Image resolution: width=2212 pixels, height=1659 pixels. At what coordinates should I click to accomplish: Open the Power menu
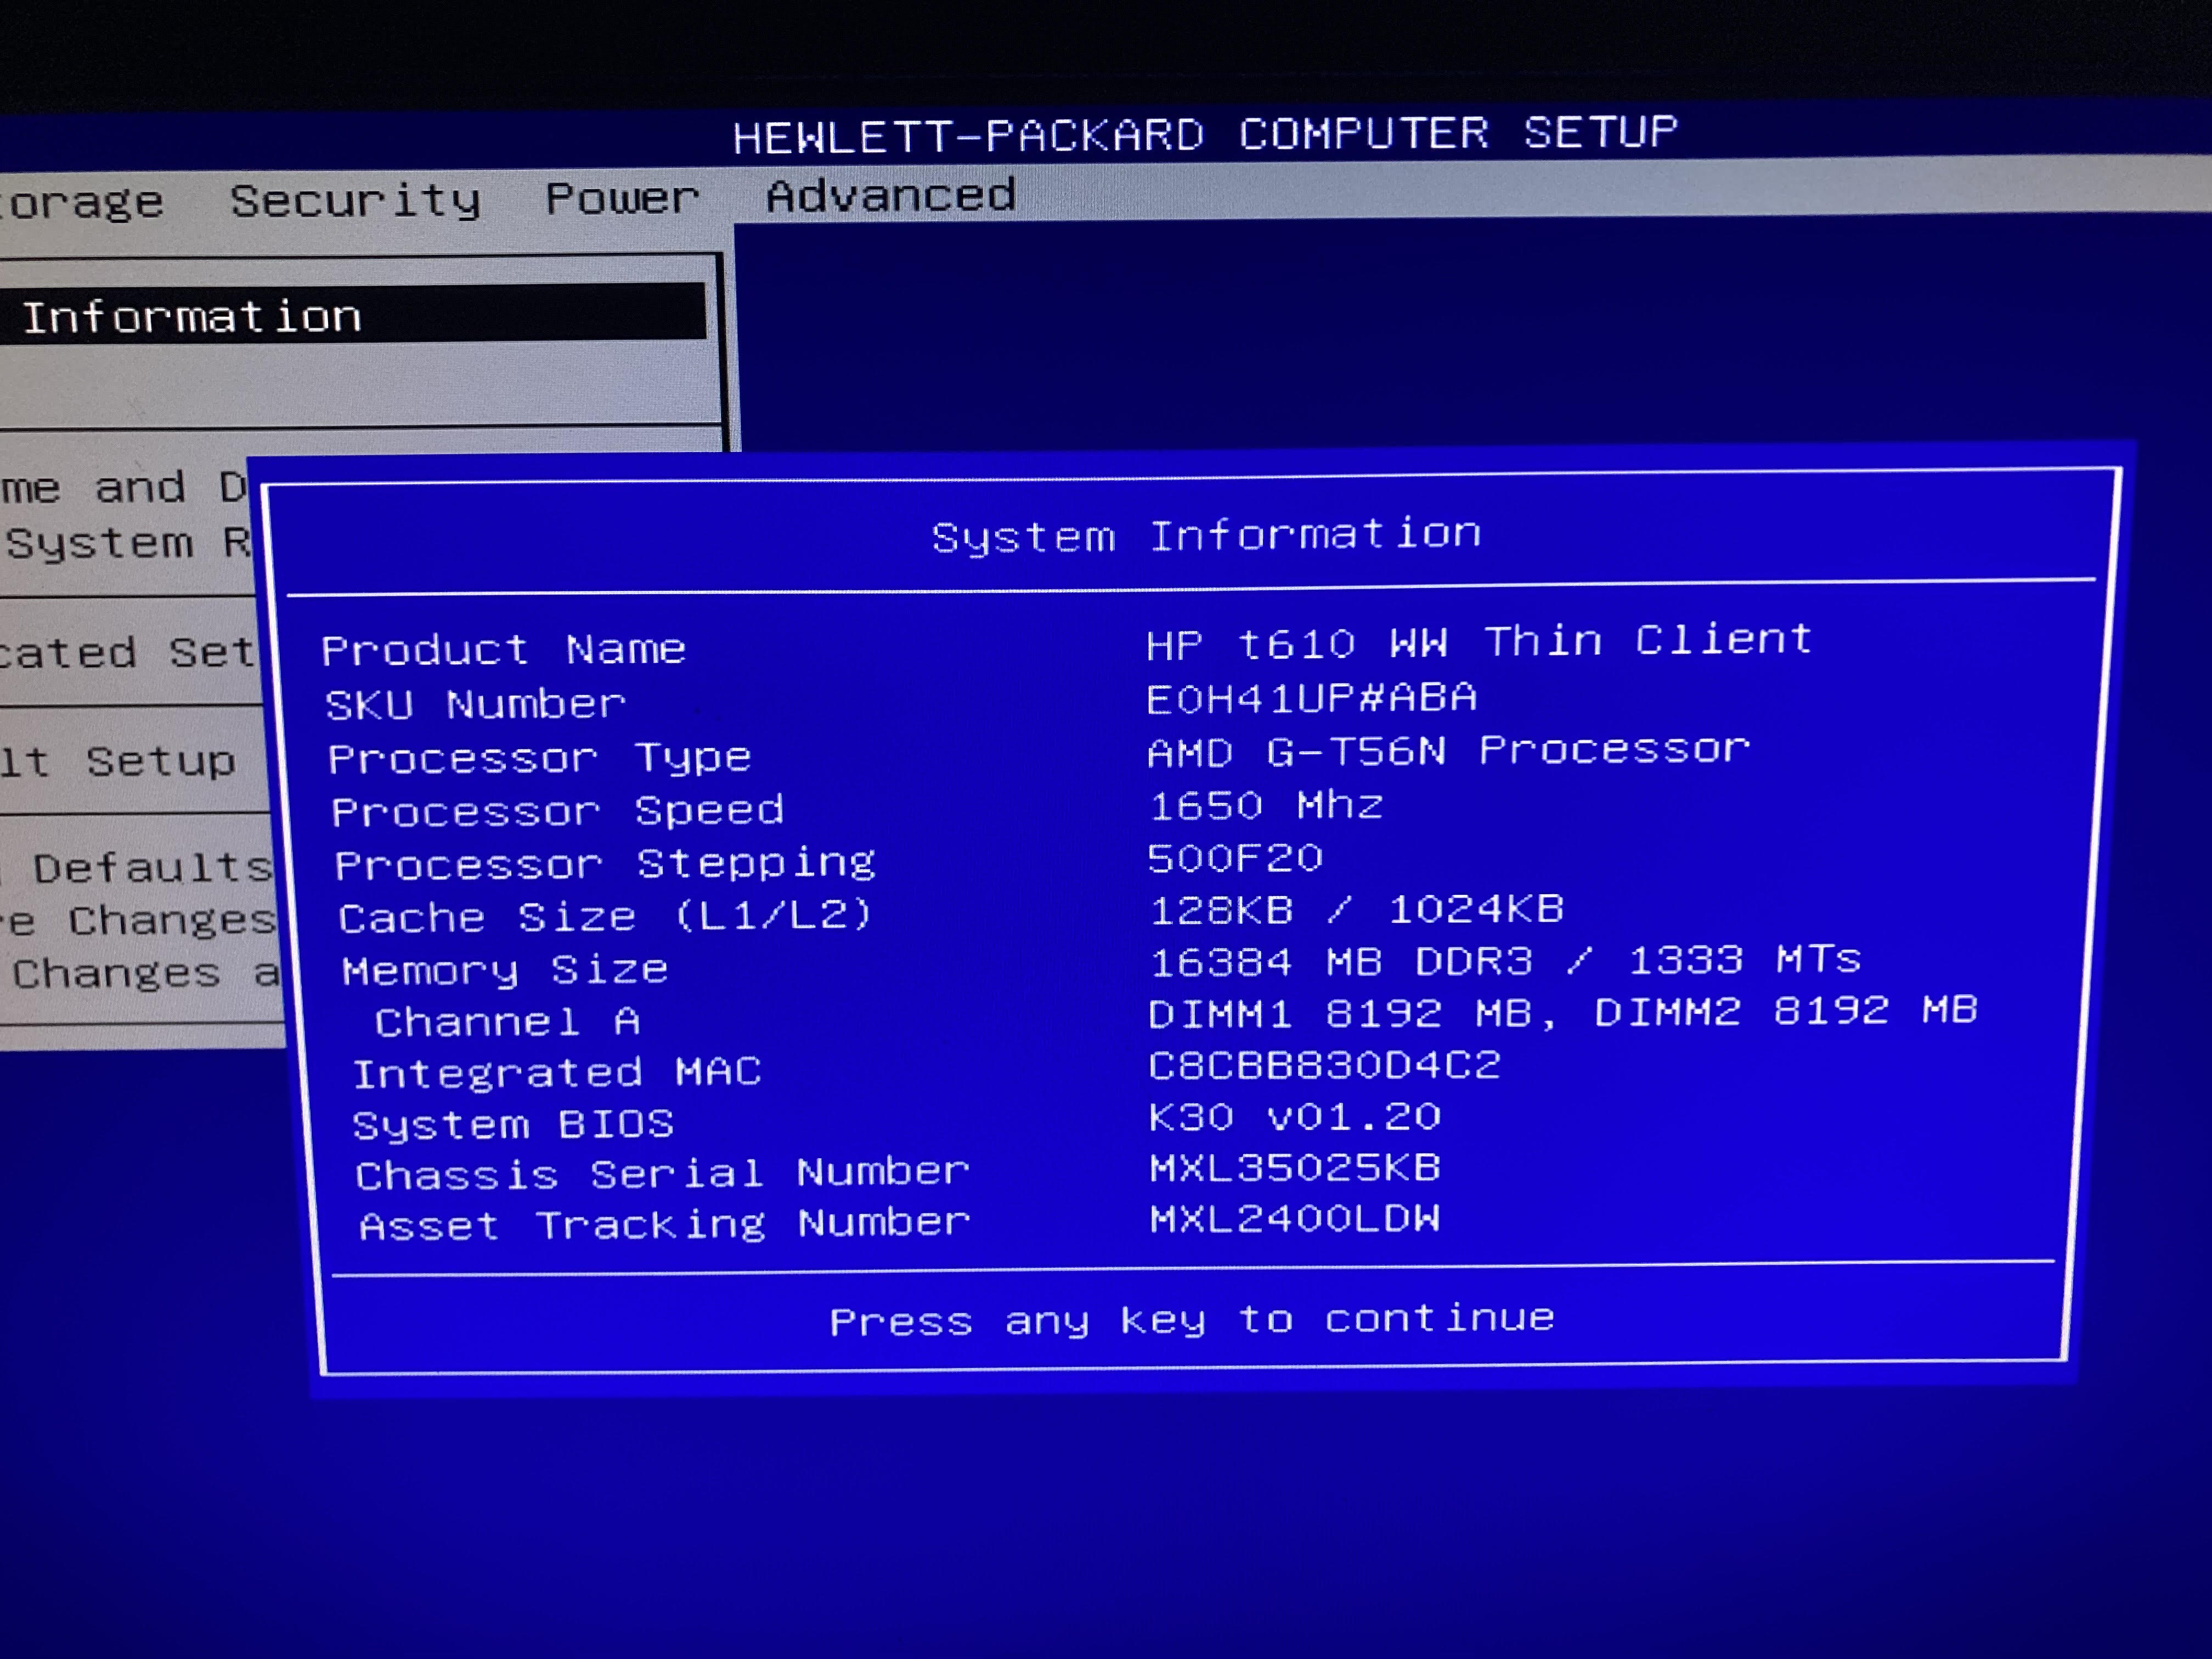click(621, 198)
